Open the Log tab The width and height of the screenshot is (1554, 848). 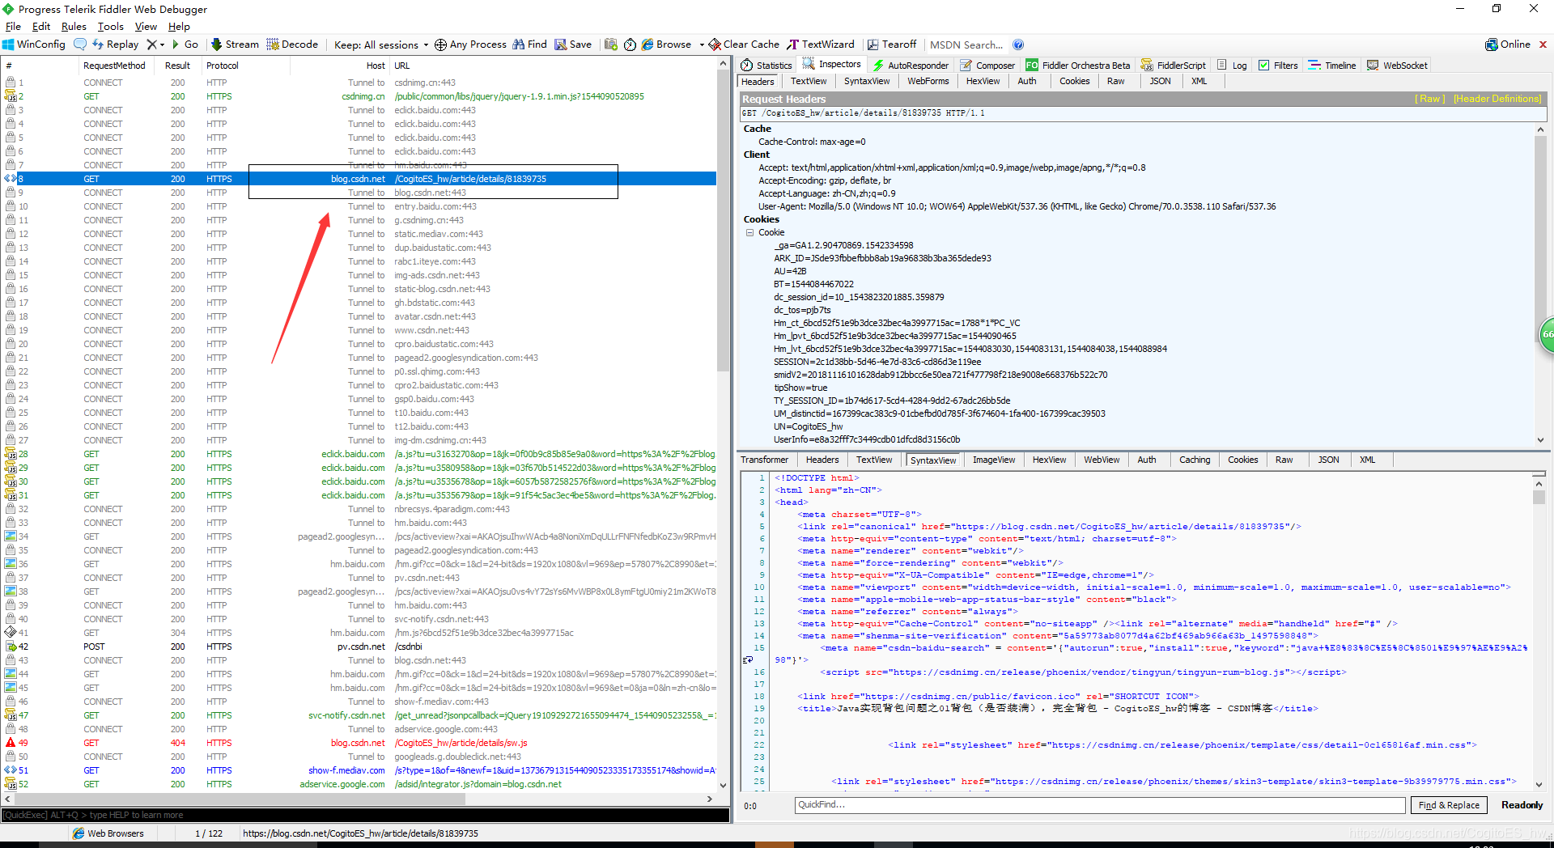coord(1232,66)
